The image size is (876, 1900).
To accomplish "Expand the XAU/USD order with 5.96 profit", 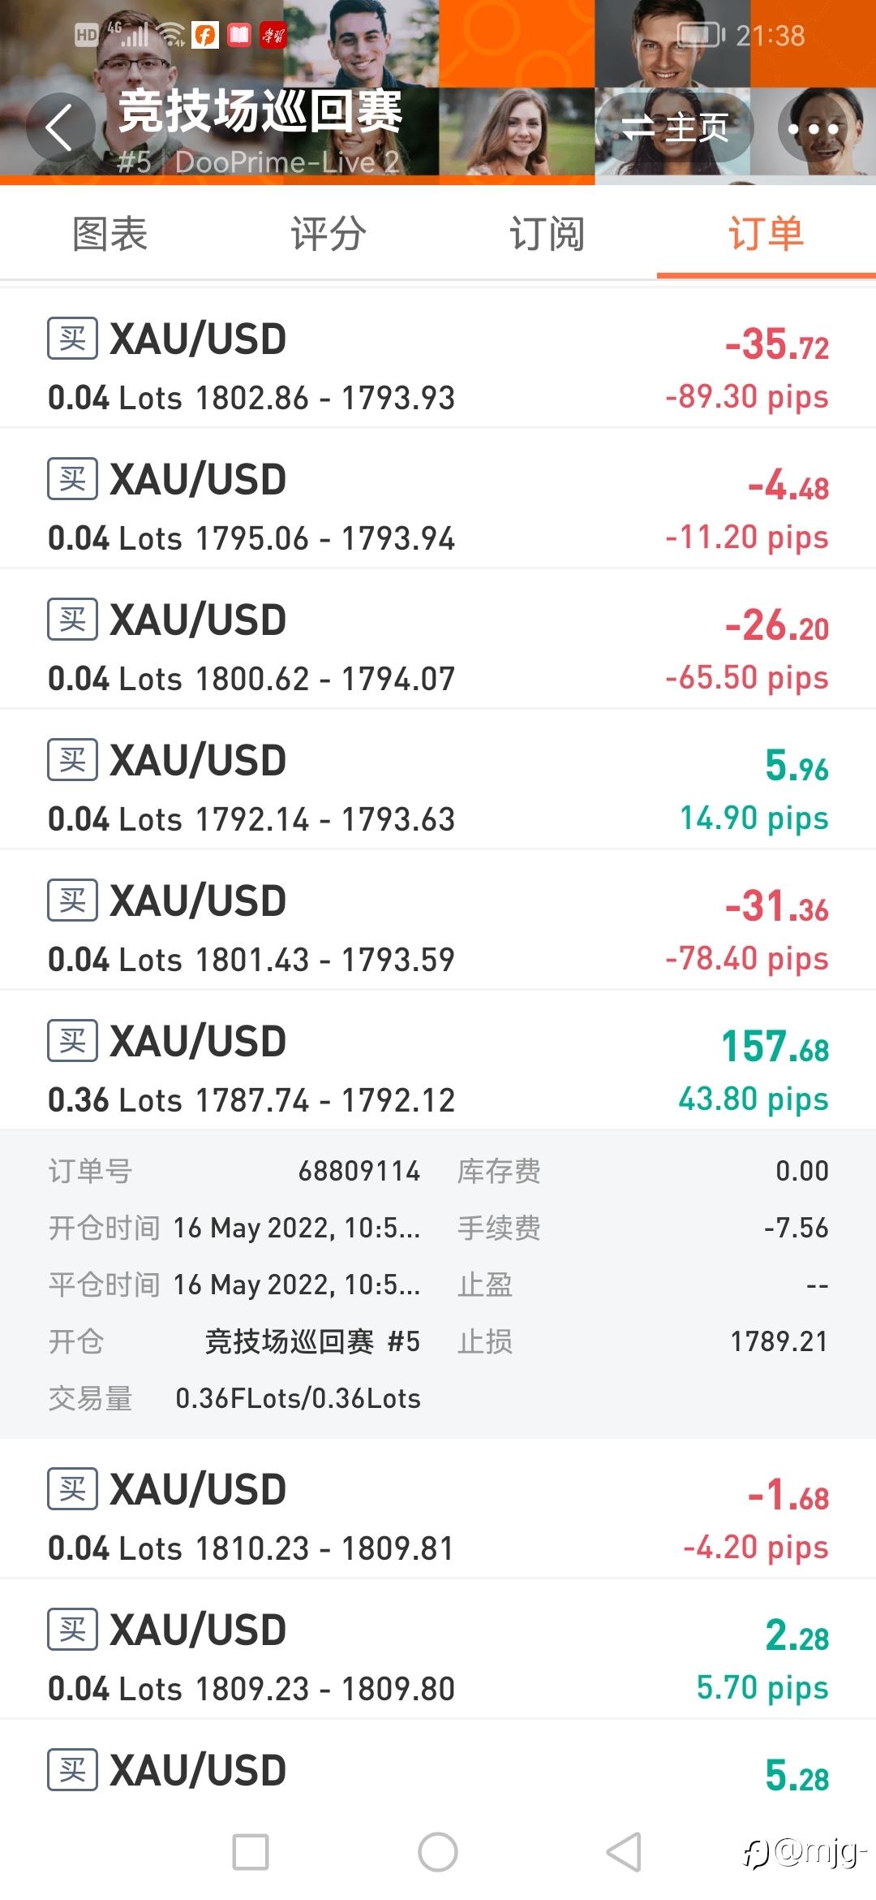I will (x=438, y=779).
